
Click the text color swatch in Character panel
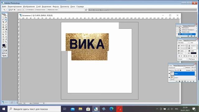pos(193,53)
